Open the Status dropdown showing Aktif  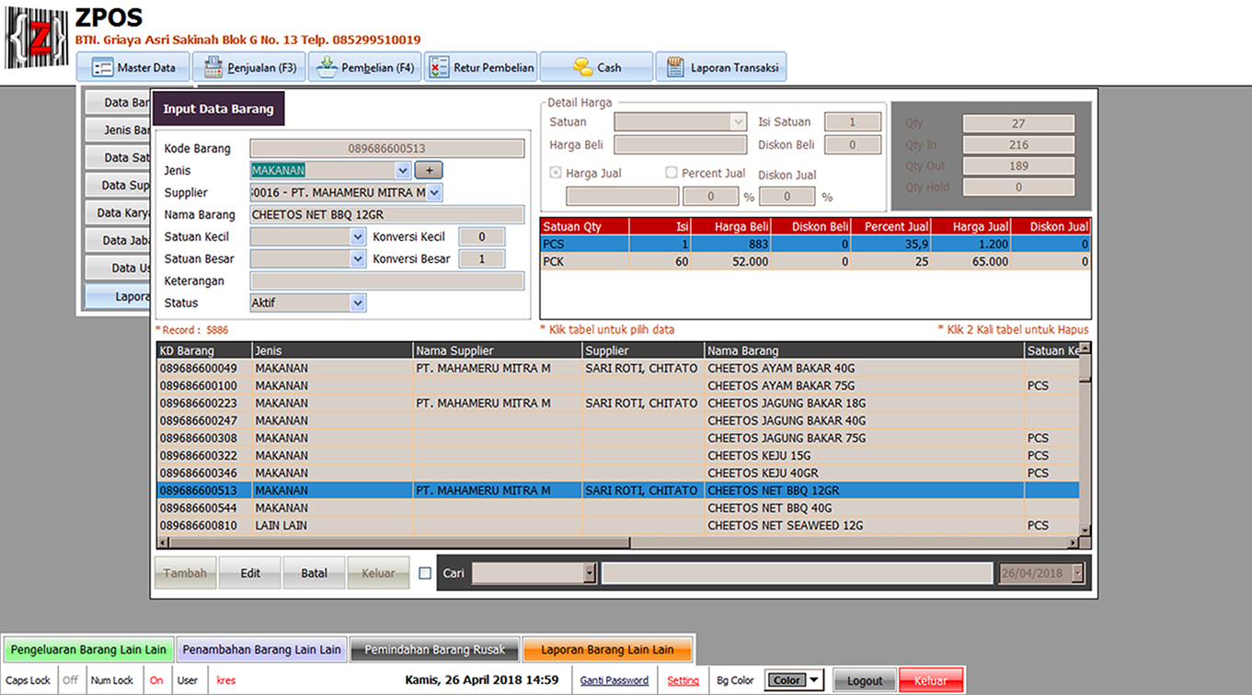357,302
